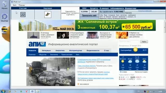
Task: Select the Новости tab
Action: (32, 51)
